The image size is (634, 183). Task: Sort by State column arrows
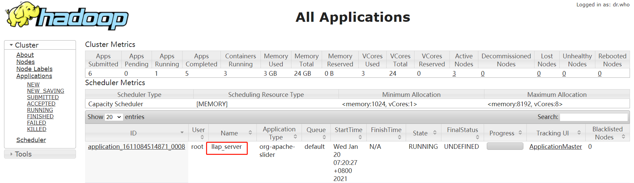pyautogui.click(x=435, y=133)
